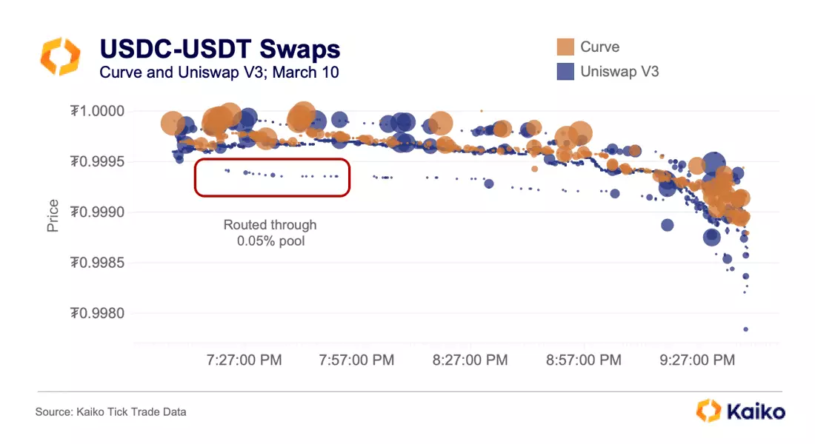Click the red annotation rectangle on the chart
The width and height of the screenshot is (815, 444).
[272, 178]
